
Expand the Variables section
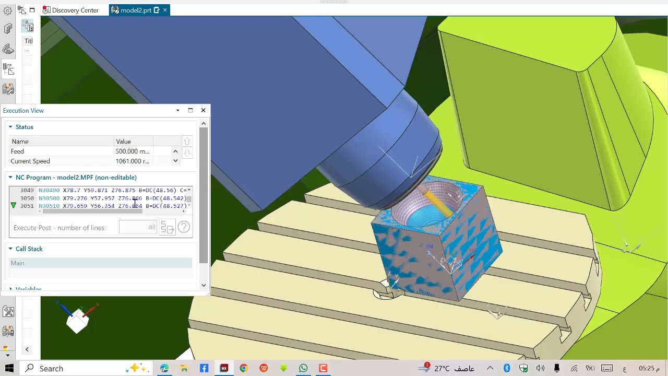[x=10, y=289]
